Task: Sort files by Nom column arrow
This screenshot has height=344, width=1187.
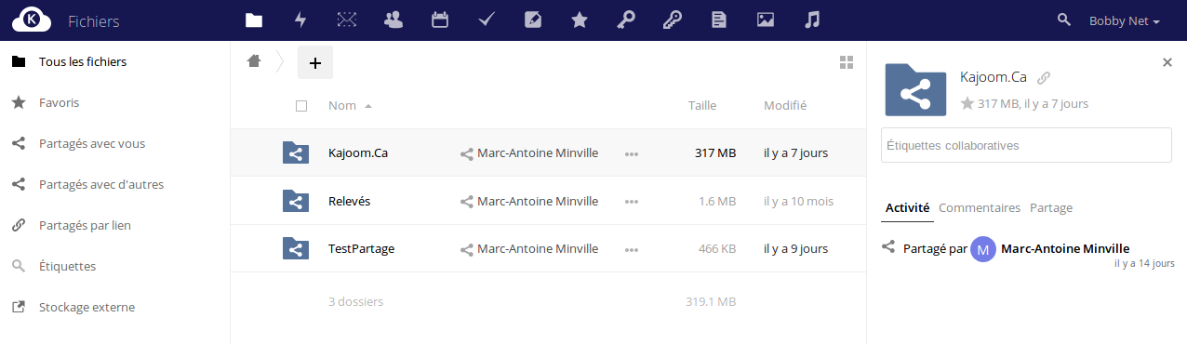Action: tap(368, 106)
